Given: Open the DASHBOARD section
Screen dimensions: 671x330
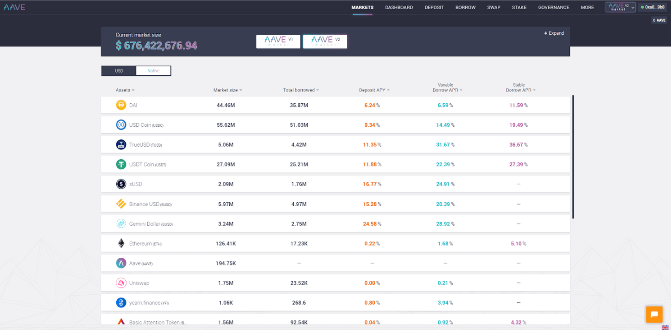Looking at the screenshot, I should (x=399, y=7).
